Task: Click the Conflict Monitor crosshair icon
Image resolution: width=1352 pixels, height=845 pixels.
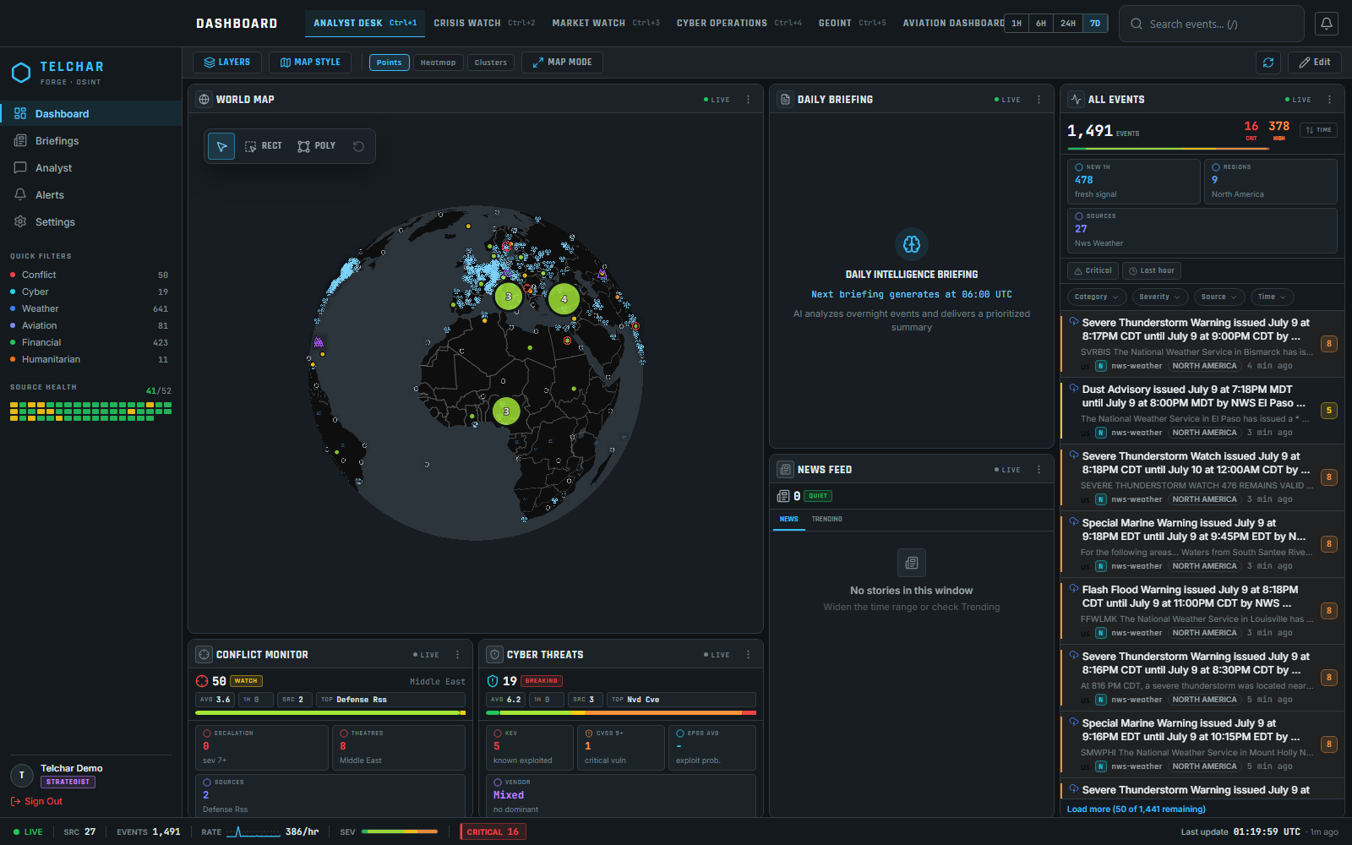Action: point(204,655)
